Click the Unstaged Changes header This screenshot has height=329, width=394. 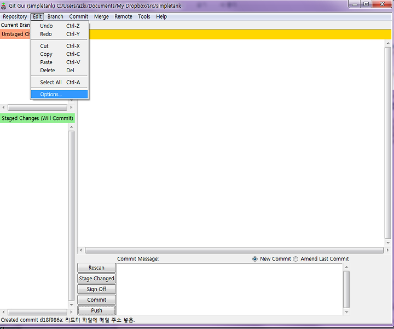pyautogui.click(x=15, y=34)
